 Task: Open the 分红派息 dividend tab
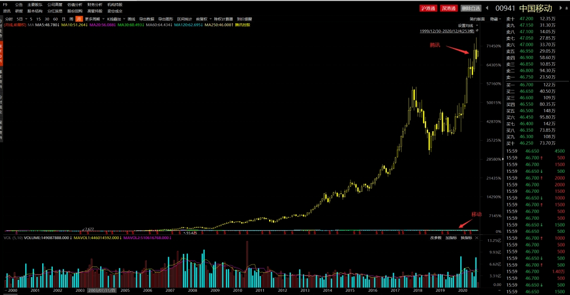[x=55, y=11]
